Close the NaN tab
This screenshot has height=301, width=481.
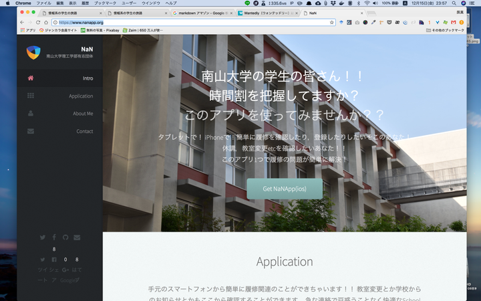point(361,13)
